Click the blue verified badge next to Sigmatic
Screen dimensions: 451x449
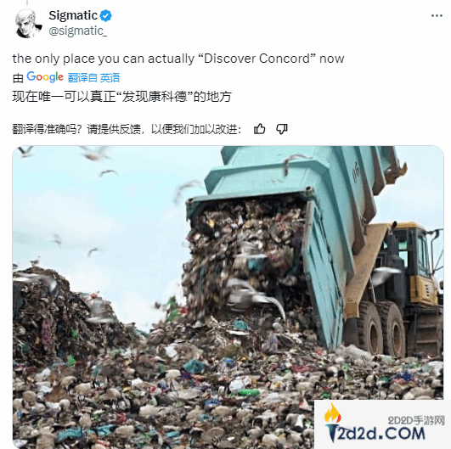pos(106,16)
